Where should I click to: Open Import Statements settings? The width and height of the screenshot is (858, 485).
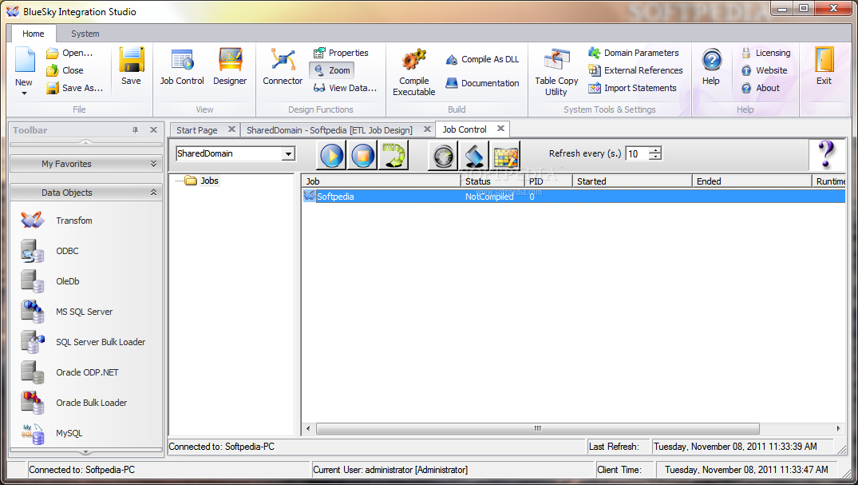pyautogui.click(x=632, y=88)
